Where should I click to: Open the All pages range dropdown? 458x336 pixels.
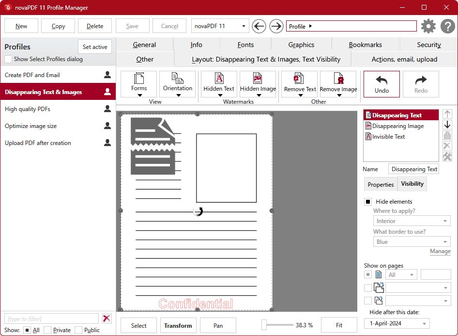coord(401,274)
